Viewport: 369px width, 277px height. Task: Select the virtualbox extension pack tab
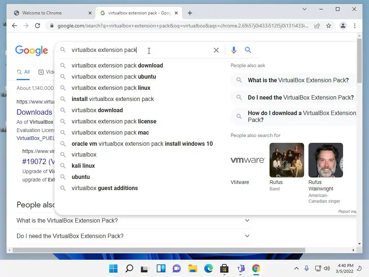139,13
